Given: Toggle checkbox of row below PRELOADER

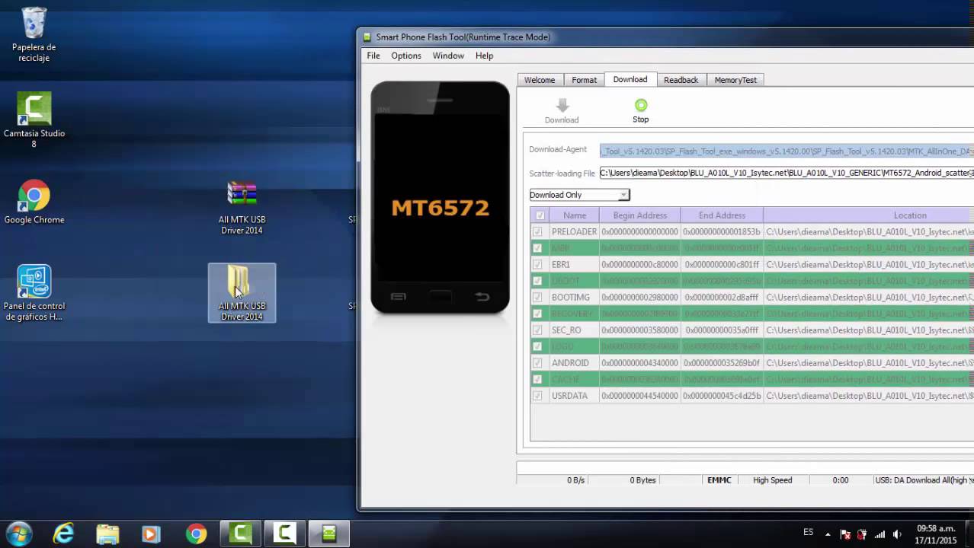Looking at the screenshot, I should [538, 248].
